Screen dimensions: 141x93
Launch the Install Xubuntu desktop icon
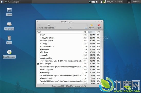pyautogui.click(x=9, y=52)
